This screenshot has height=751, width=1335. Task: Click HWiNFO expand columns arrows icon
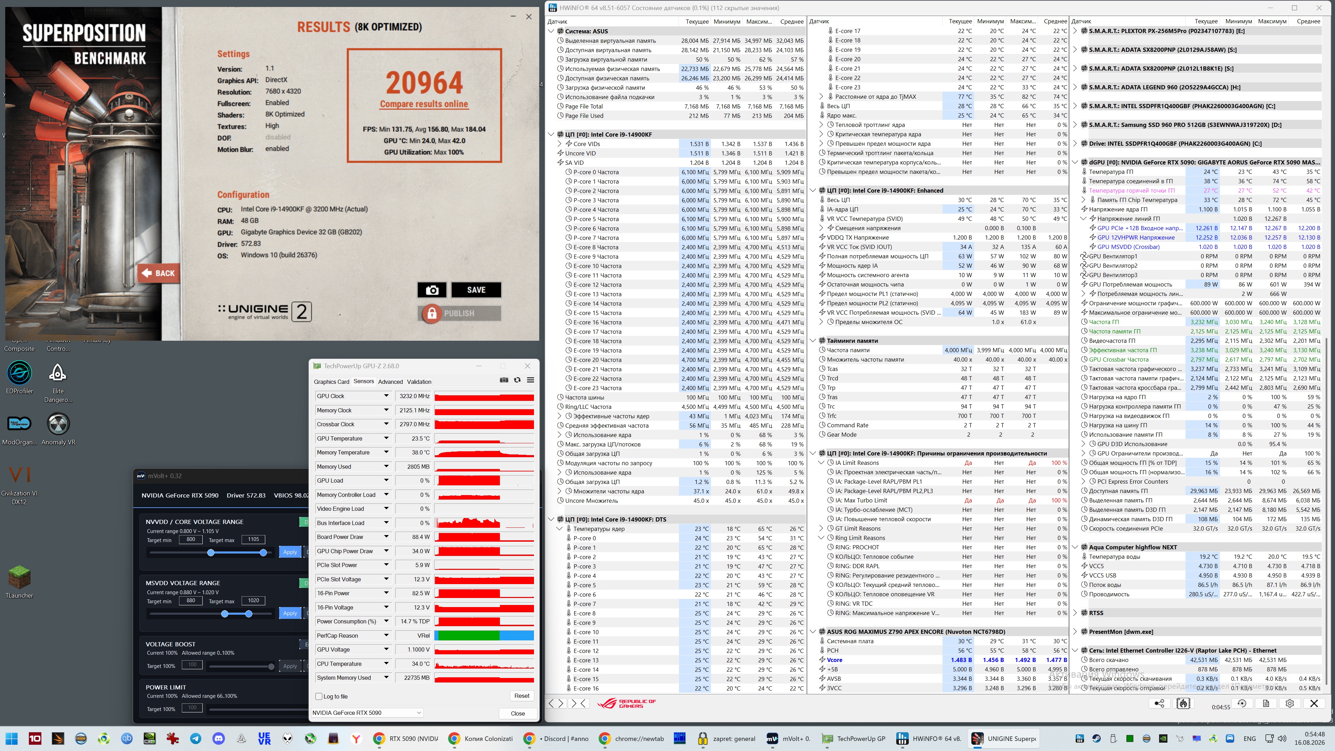point(556,703)
